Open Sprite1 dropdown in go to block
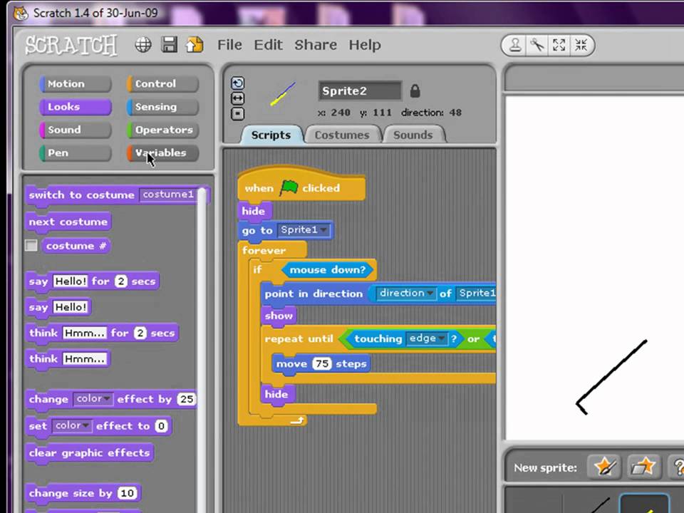Image resolution: width=684 pixels, height=513 pixels. click(x=304, y=230)
